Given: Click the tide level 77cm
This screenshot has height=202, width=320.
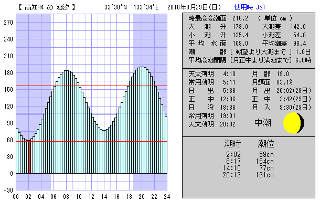Looking at the screenshot, I should coord(266,168).
